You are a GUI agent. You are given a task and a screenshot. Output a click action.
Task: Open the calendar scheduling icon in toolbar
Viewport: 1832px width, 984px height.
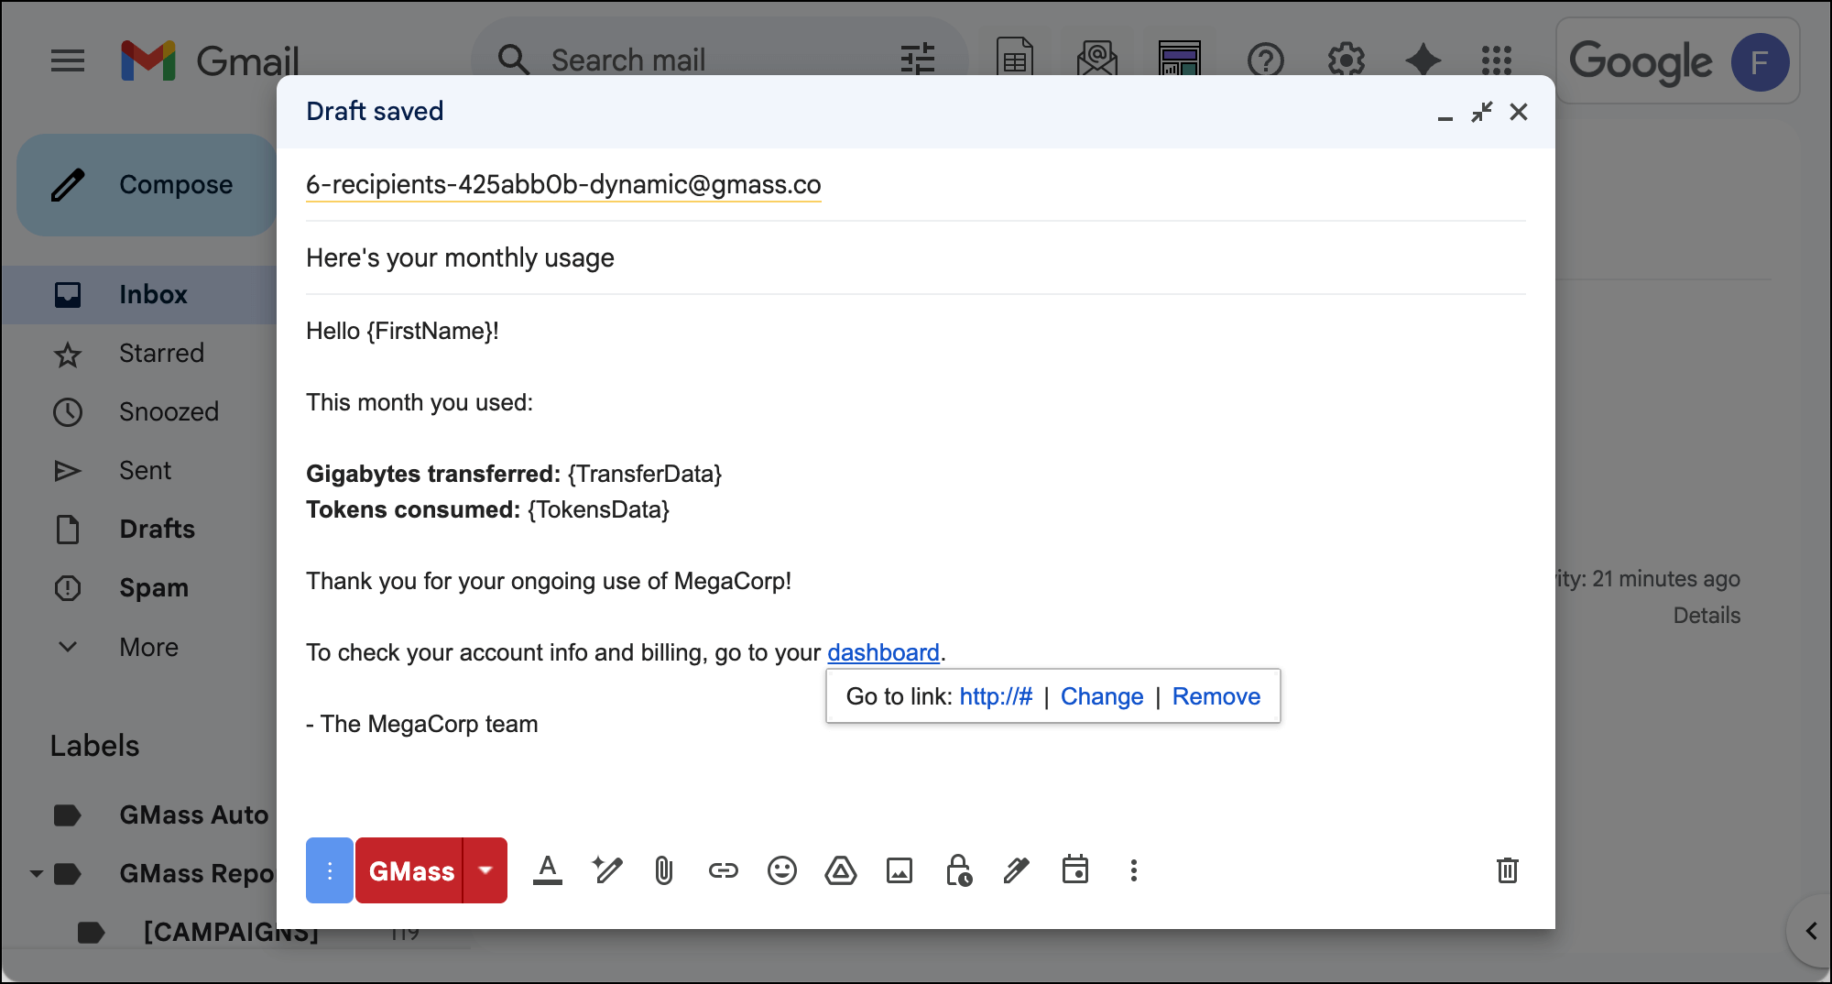click(x=1074, y=870)
